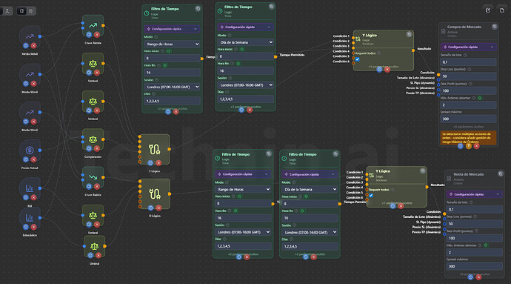Viewport: 511px width, 284px height.
Task: Open settings gear on Comparación node
Action: click(x=89, y=148)
